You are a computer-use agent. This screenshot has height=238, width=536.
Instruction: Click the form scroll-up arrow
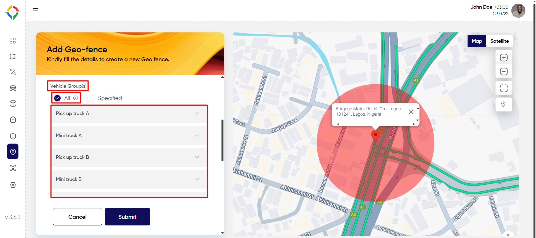click(x=222, y=77)
